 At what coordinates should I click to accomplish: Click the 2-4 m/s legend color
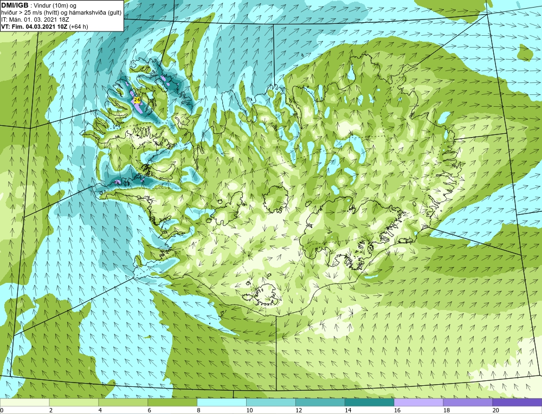click(74, 403)
